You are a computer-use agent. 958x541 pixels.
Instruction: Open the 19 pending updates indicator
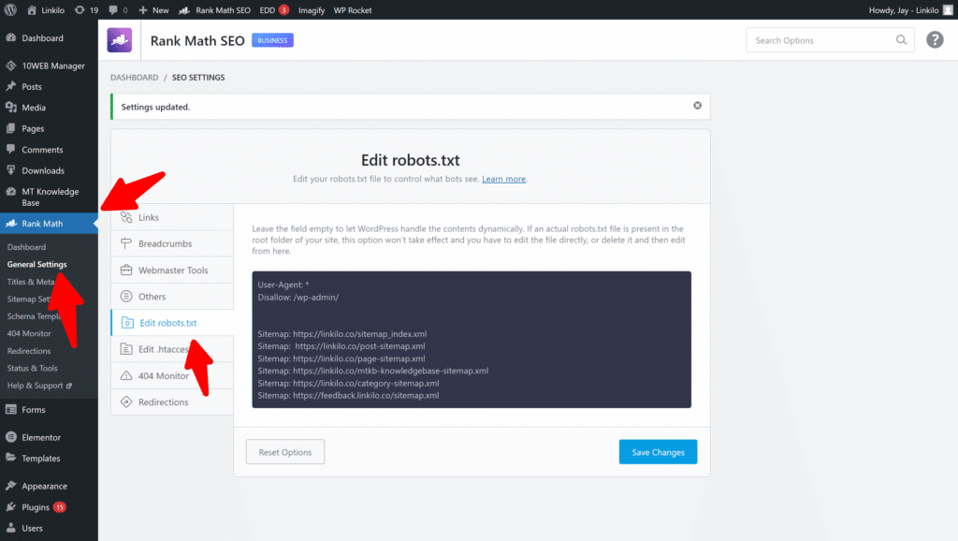point(86,9)
